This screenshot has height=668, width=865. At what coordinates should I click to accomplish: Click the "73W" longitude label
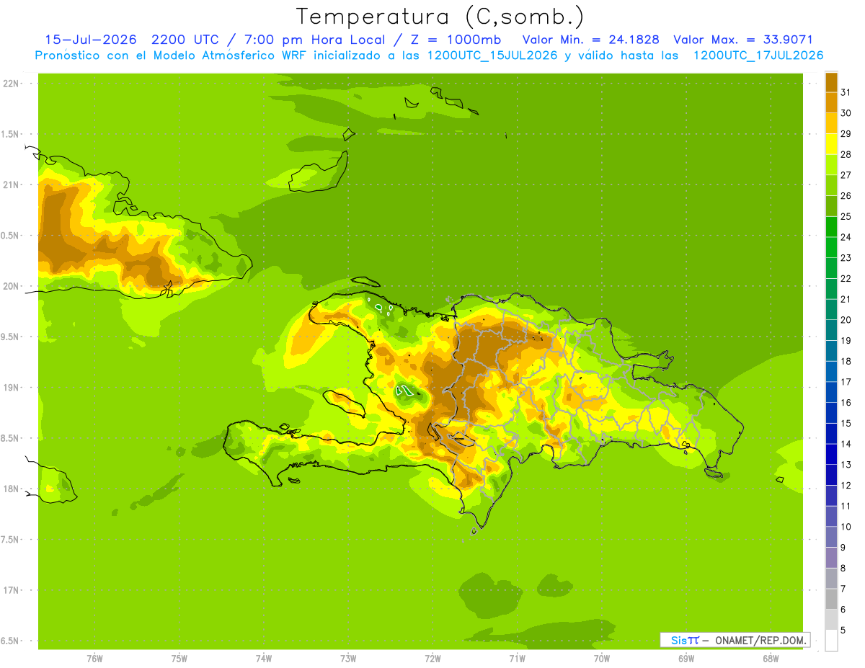pyautogui.click(x=348, y=659)
